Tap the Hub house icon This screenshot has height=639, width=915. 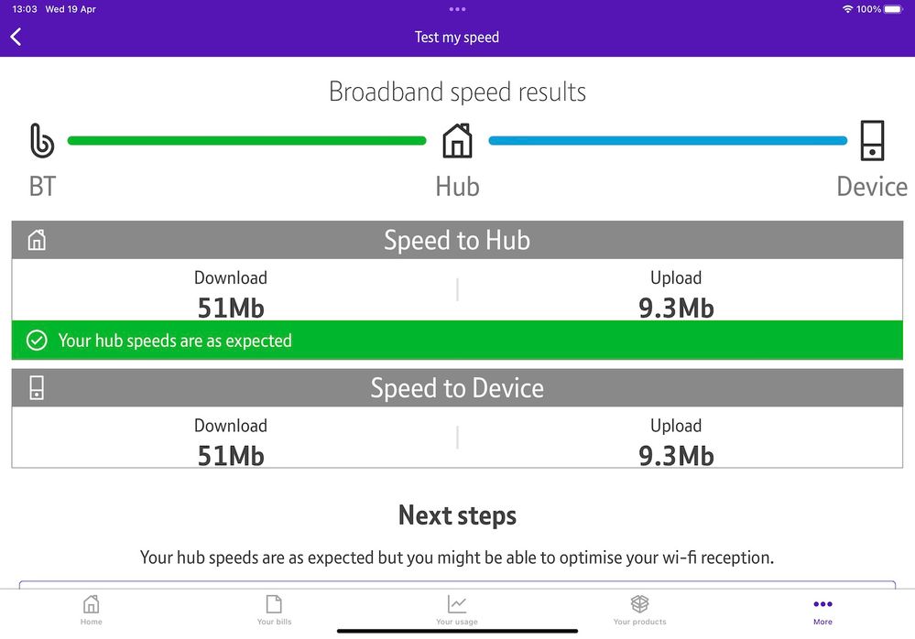pos(457,141)
